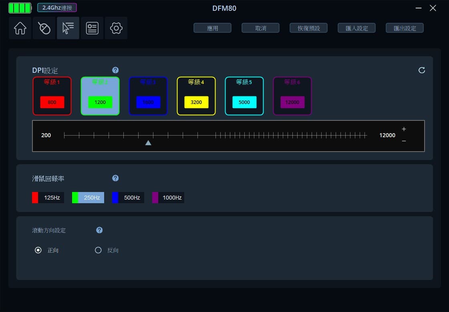
Task: Select DPI 等級 6 card
Action: pyautogui.click(x=292, y=96)
